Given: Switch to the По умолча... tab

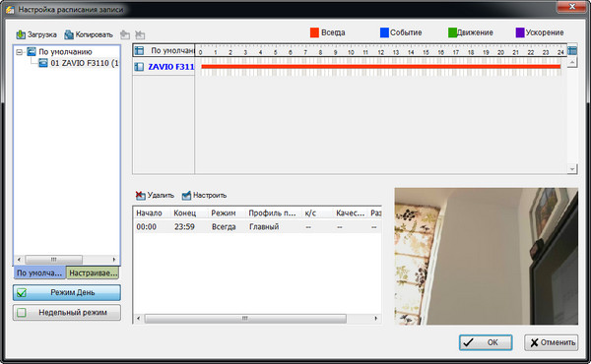Looking at the screenshot, I should tap(39, 273).
